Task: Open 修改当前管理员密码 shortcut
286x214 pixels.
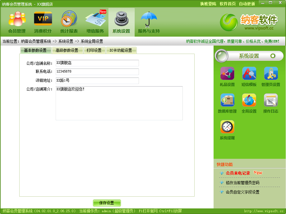Action: (x=242, y=183)
